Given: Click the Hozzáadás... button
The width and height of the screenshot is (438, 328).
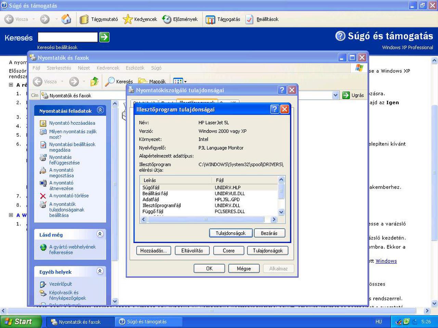Looking at the screenshot, I should 154,250.
